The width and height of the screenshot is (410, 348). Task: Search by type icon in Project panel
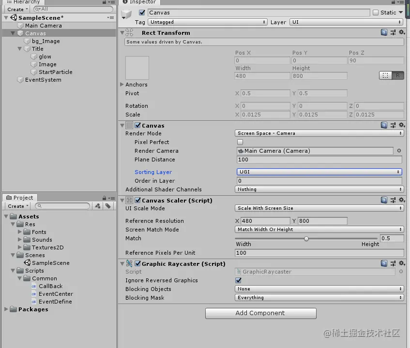coord(97,206)
